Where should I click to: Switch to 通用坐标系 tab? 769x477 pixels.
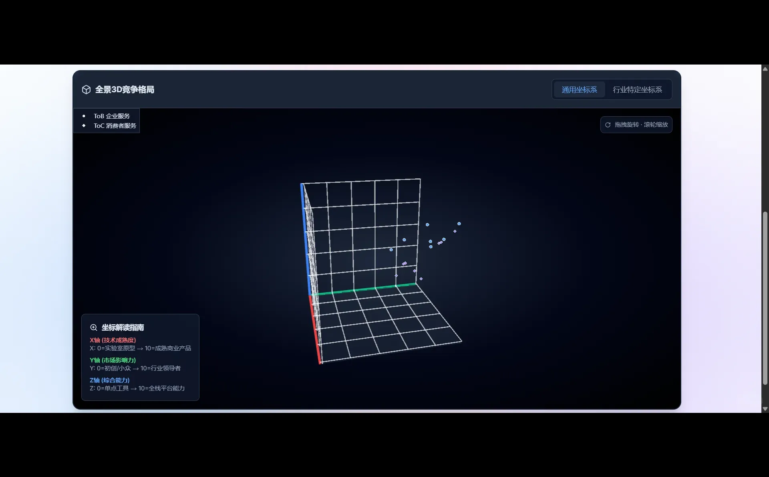(x=579, y=90)
